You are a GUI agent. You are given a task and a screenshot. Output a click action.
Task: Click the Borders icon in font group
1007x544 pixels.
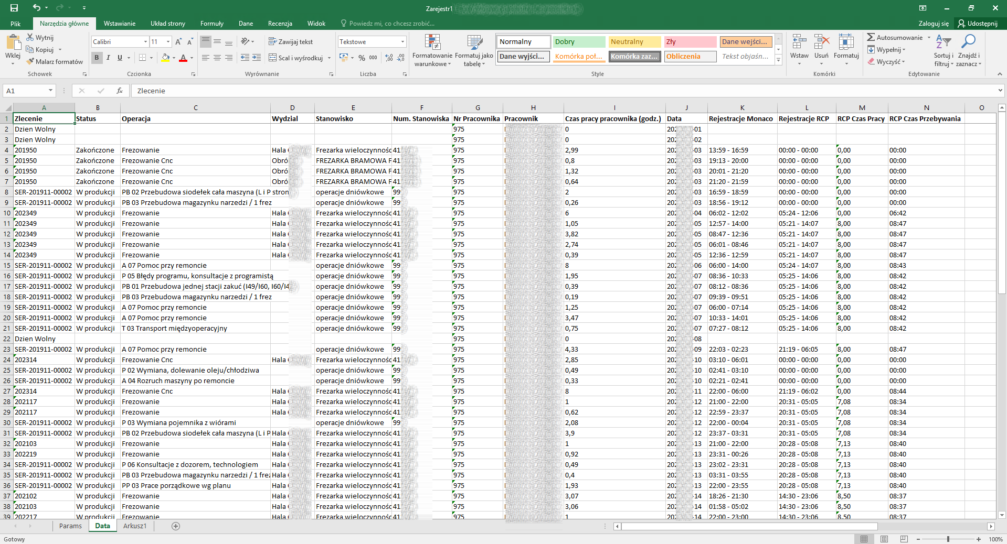coord(142,58)
